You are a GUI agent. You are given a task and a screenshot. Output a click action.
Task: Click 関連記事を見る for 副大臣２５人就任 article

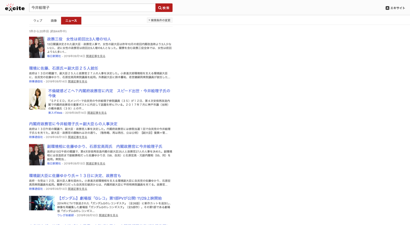(78, 81)
